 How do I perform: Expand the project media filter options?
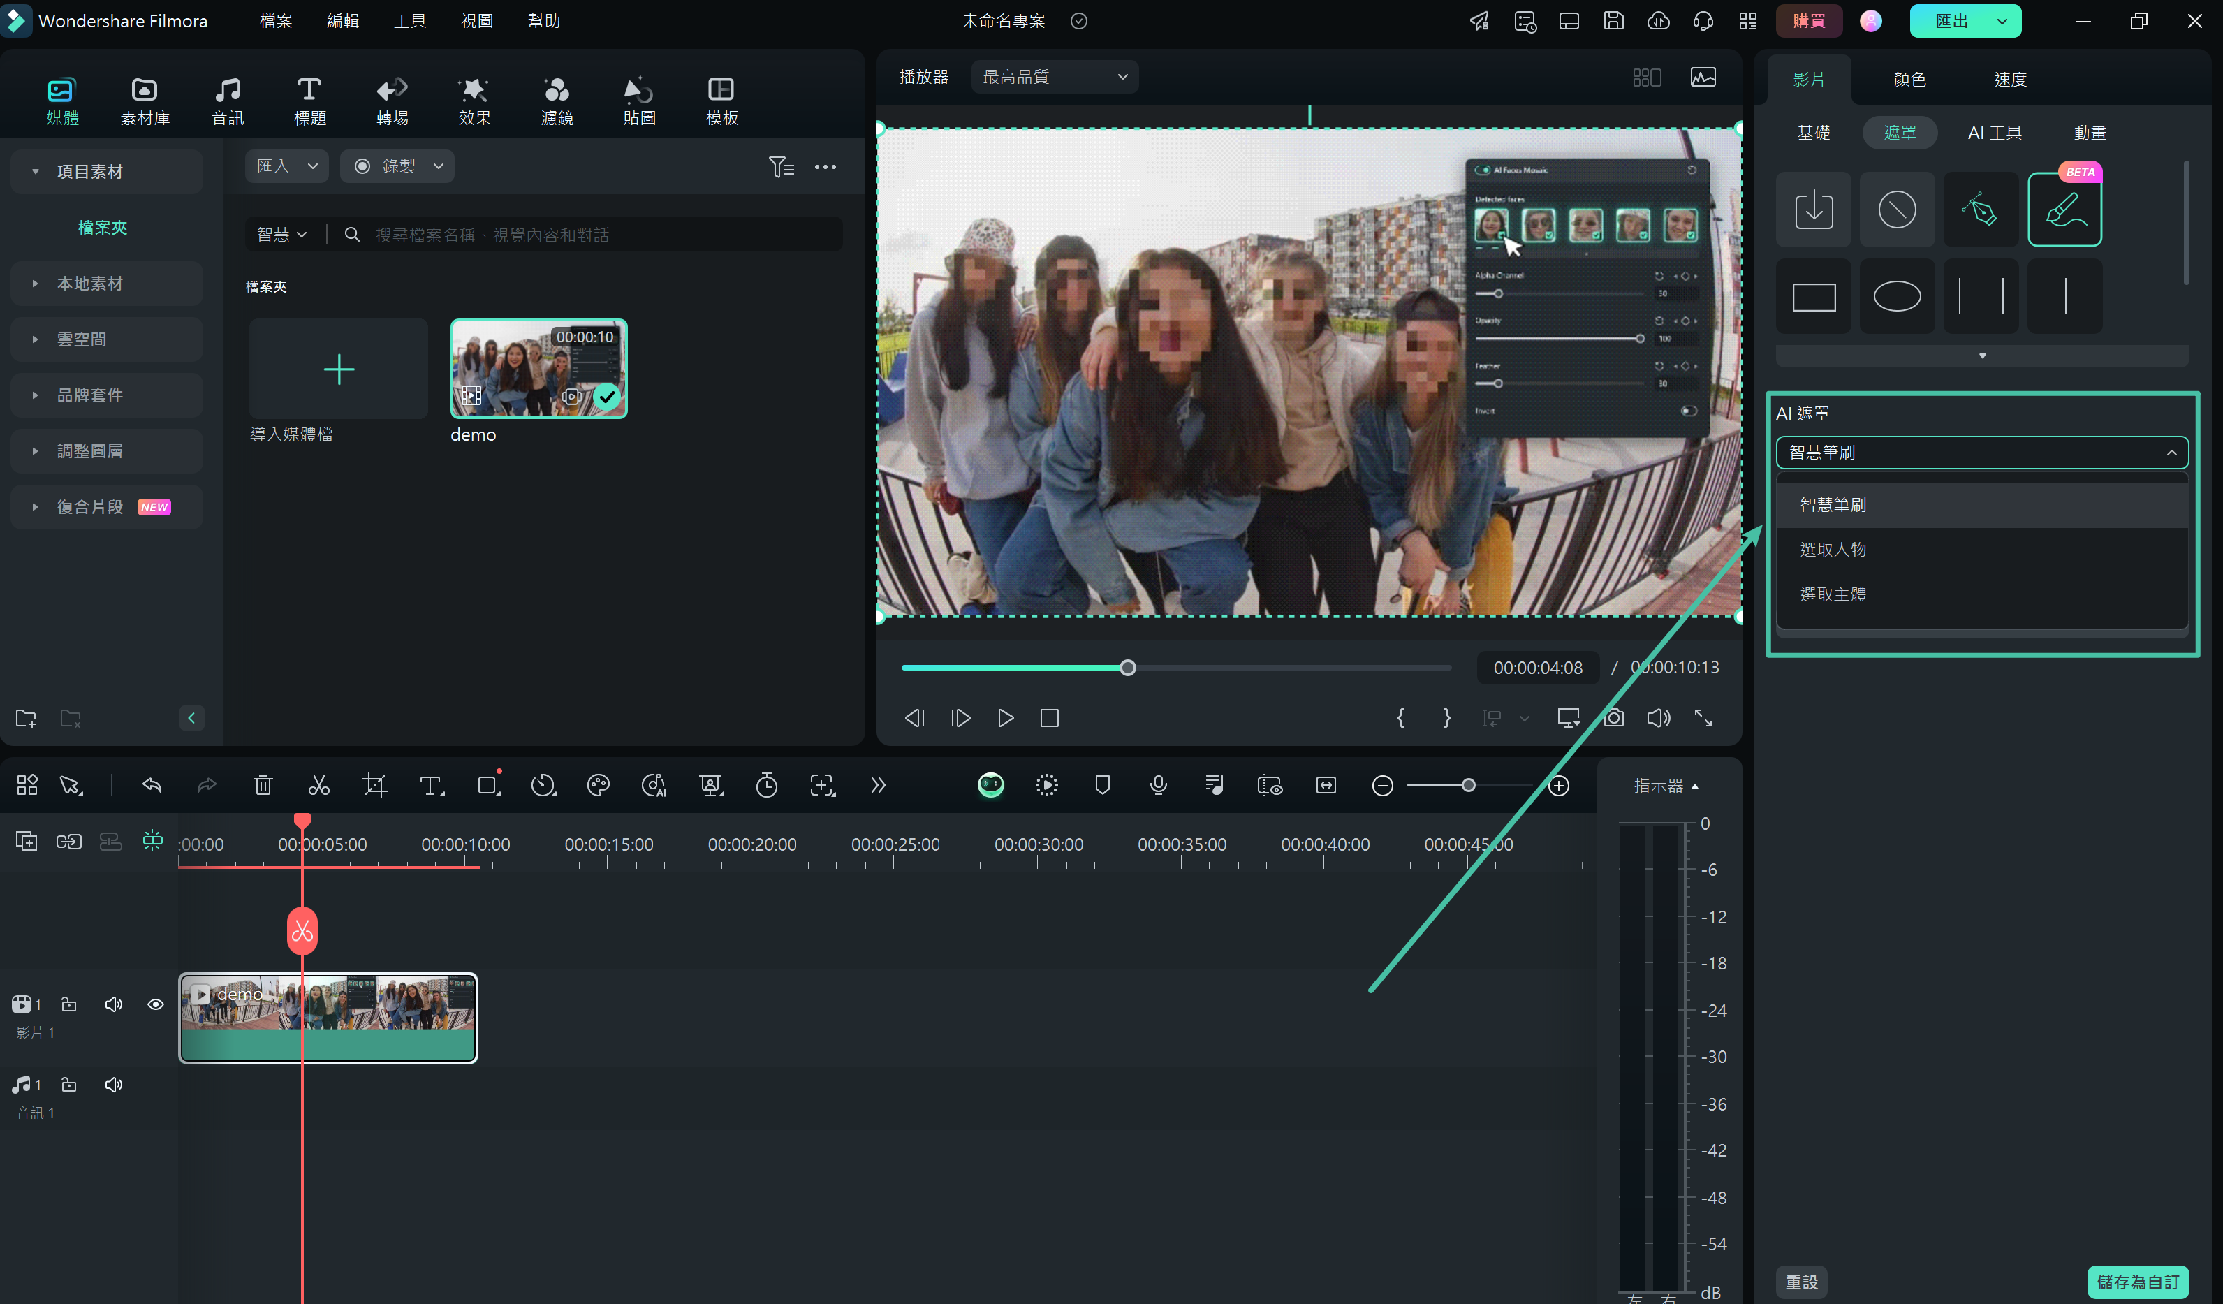pyautogui.click(x=781, y=166)
